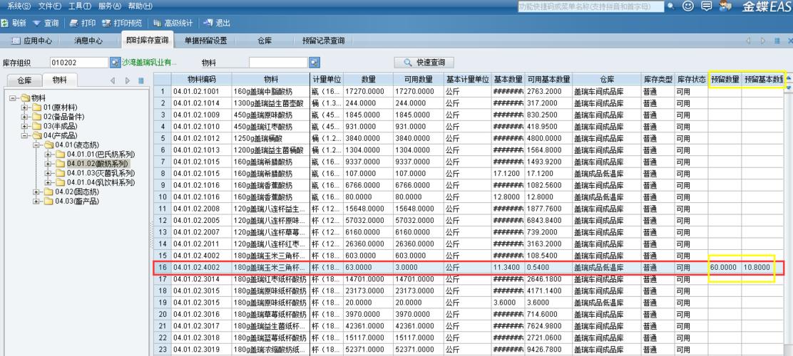Click the 物料编码 column header
793x356 pixels.
click(201, 79)
